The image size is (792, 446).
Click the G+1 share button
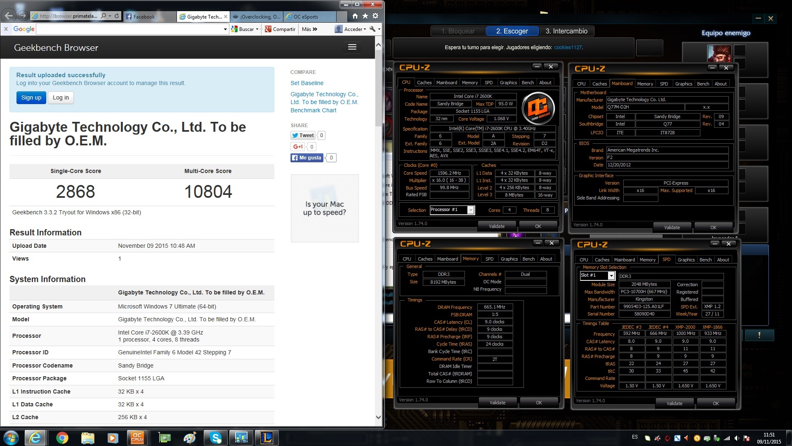coord(298,147)
